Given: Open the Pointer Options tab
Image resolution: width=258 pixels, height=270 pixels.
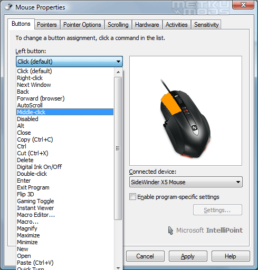Looking at the screenshot, I should point(82,25).
